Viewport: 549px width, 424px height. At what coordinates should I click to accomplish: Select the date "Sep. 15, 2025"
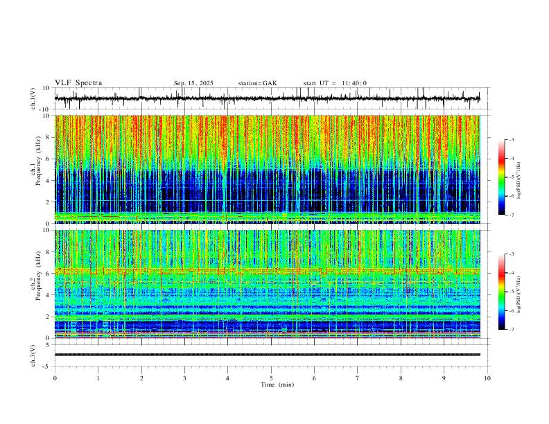pos(193,83)
